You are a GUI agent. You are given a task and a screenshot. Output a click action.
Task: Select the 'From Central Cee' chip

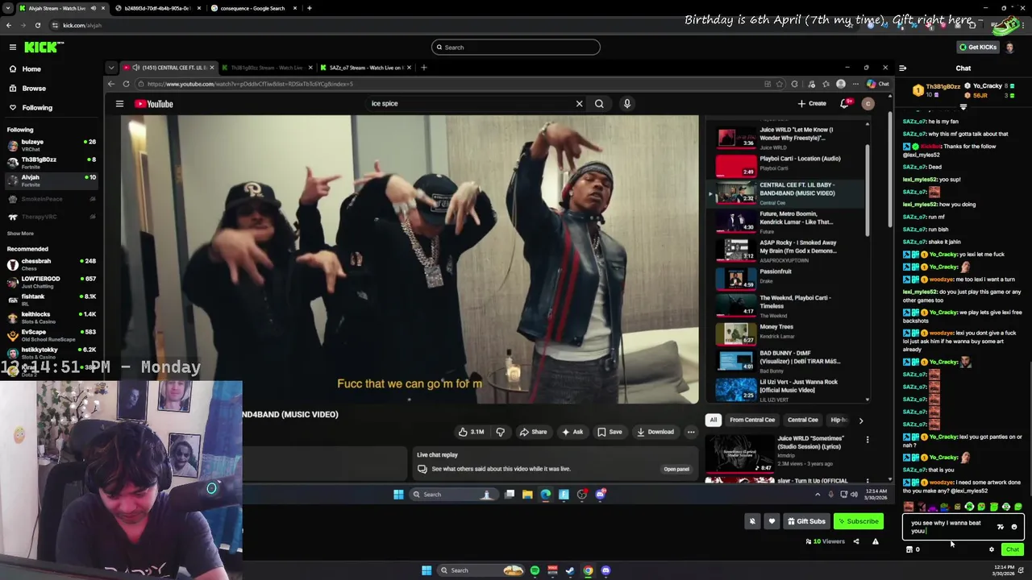pyautogui.click(x=752, y=420)
